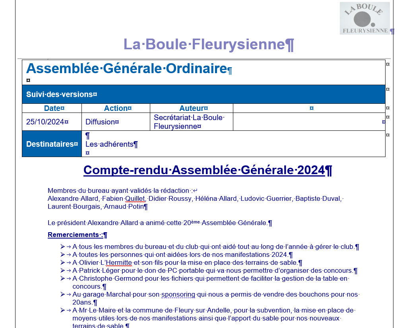Click the arrow bullet before 'A Patrick Léger'
The width and height of the screenshot is (405, 328).
[x=62, y=271]
